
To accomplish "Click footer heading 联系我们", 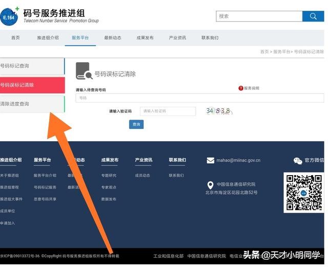I will 177,160.
